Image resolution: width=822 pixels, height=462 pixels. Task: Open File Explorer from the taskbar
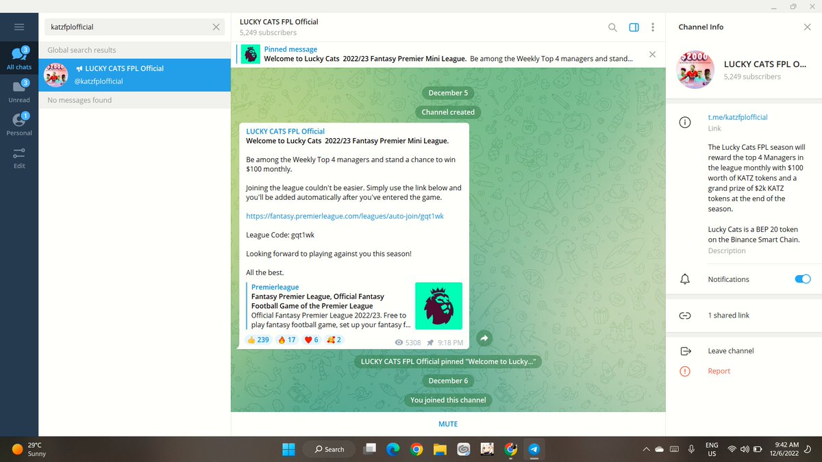pyautogui.click(x=439, y=449)
